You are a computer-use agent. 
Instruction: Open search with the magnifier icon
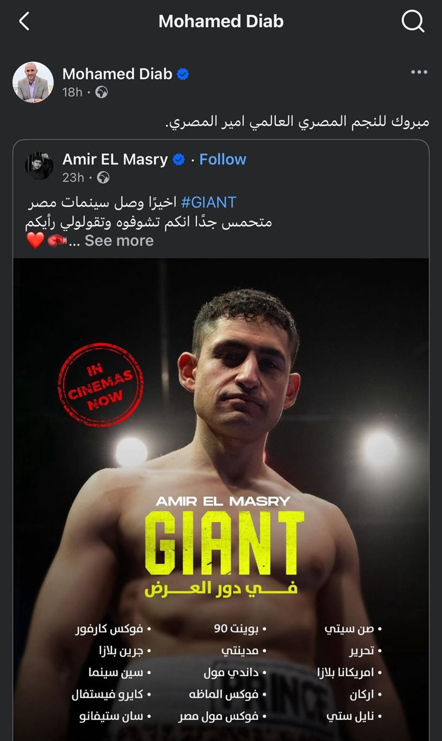(413, 22)
